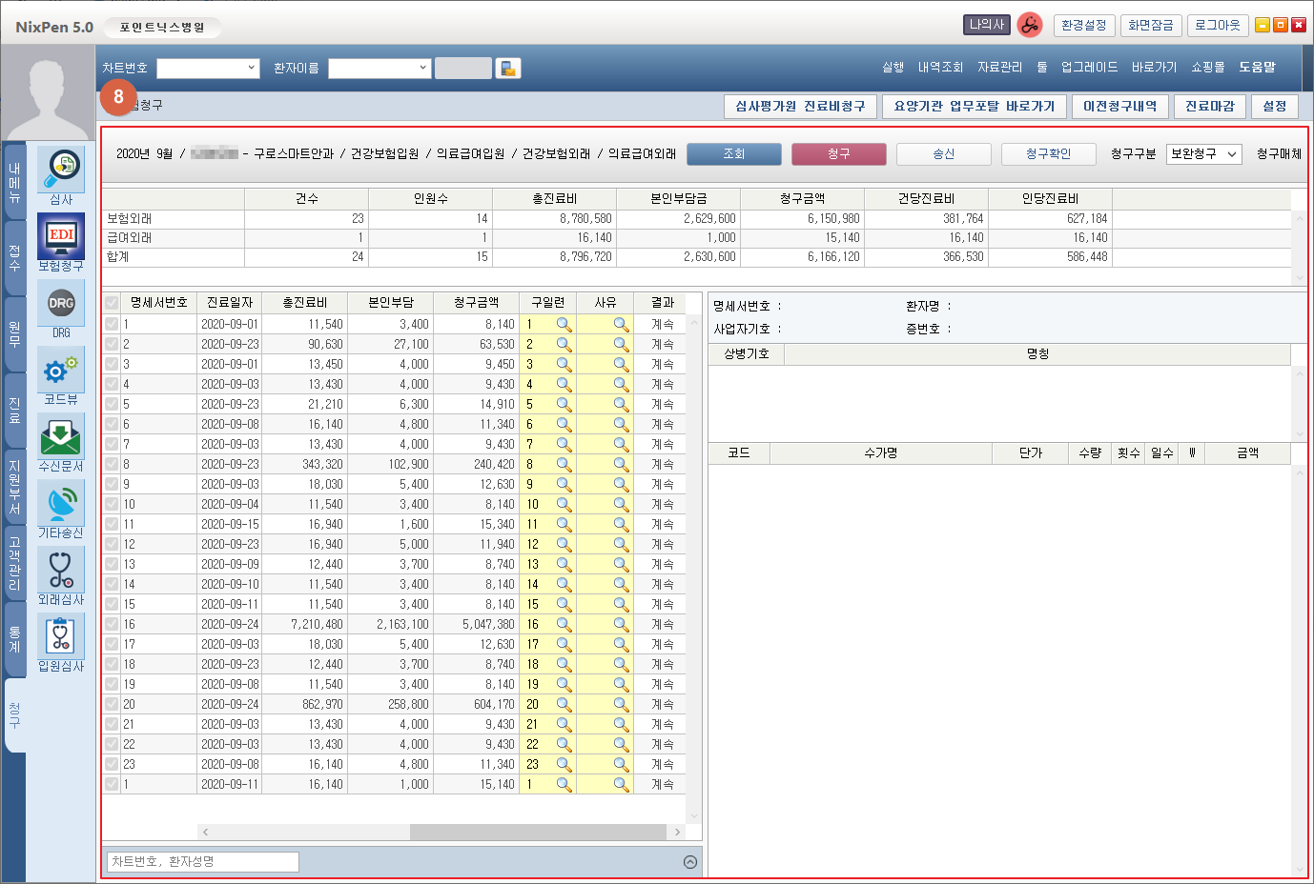
Task: Click the EDI 보험청구 icon
Action: click(61, 236)
